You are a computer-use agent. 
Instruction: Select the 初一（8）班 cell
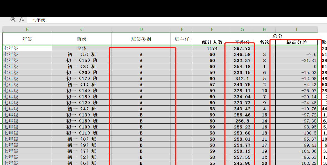[81, 139]
